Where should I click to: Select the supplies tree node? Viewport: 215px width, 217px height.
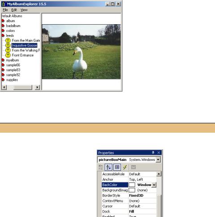coord(12,80)
